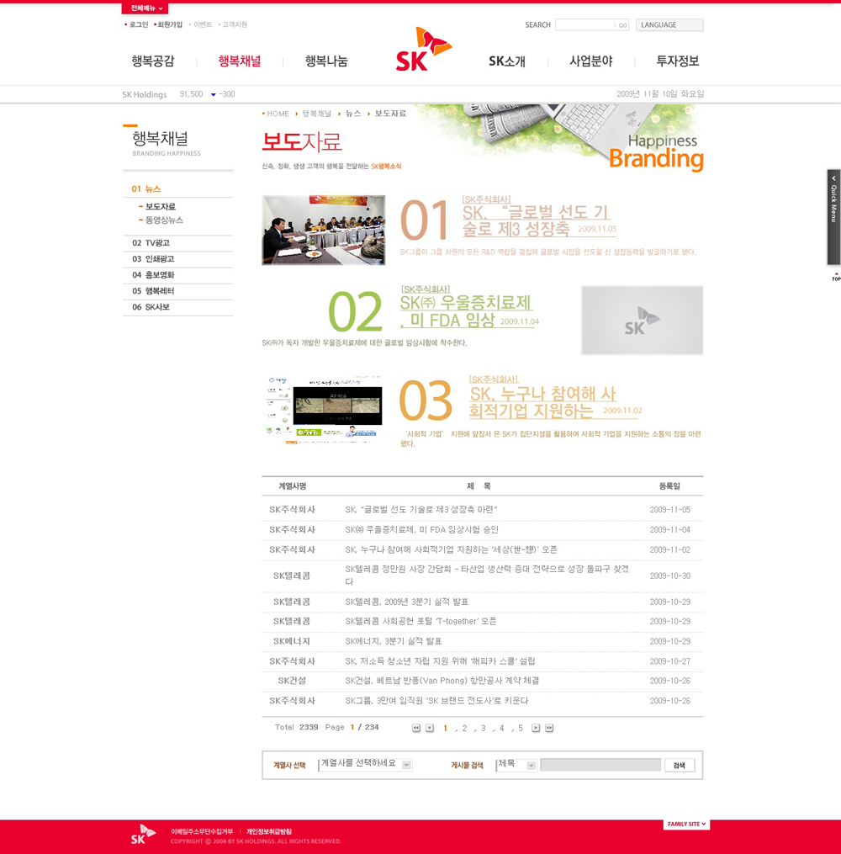Click the previous page arrow in pagination
Viewport: 841px width, 854px height.
[430, 728]
